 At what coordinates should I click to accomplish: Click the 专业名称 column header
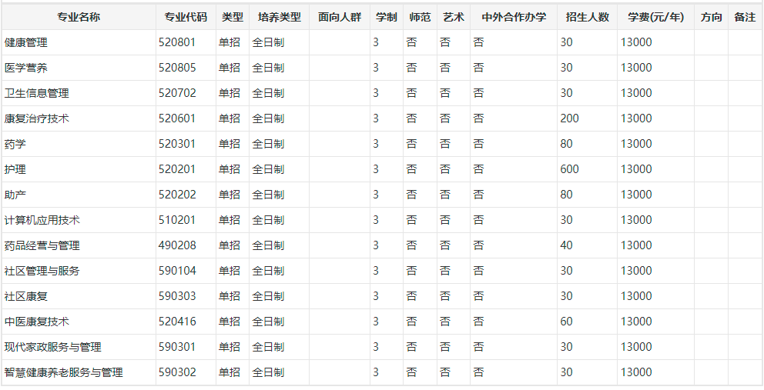[x=78, y=17]
